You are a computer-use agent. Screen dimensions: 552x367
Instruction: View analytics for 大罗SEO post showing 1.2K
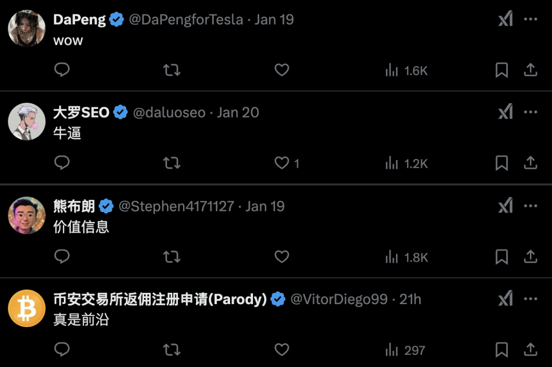(406, 164)
